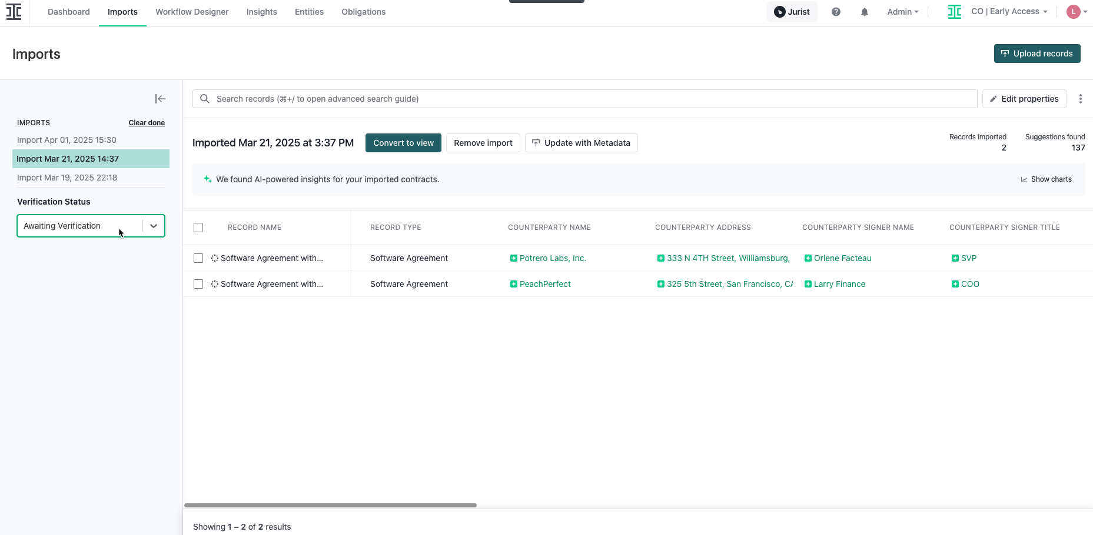
Task: Open the user avatar menu
Action: pos(1077,12)
